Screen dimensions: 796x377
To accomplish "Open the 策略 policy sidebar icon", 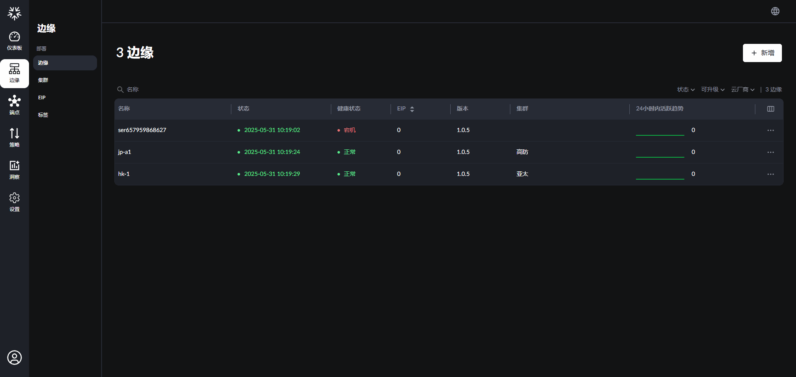I will [x=15, y=137].
